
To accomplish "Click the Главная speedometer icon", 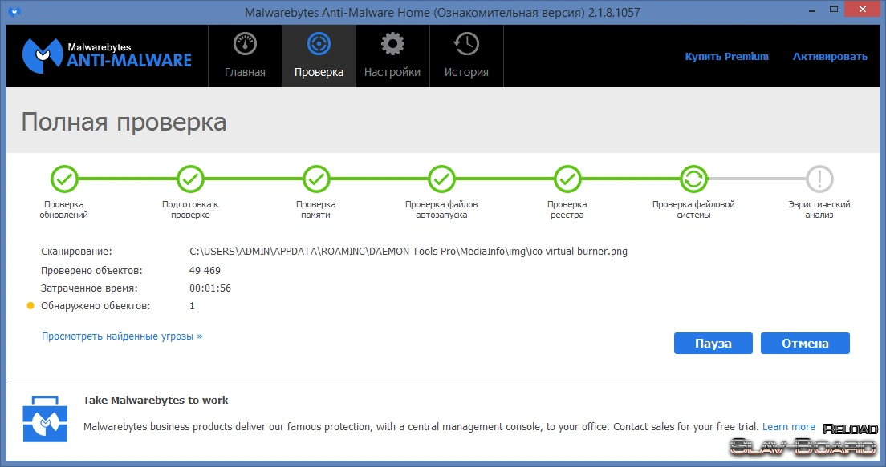I will 246,44.
